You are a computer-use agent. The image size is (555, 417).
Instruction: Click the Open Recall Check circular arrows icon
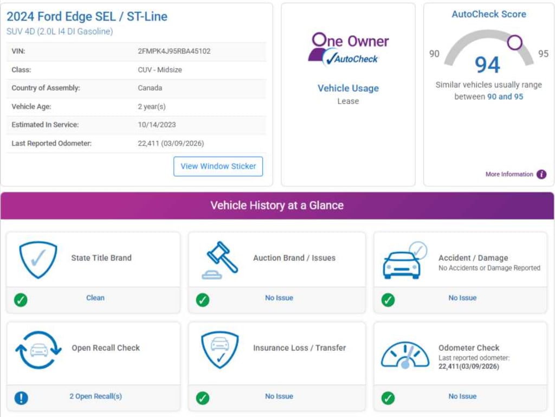tap(38, 350)
